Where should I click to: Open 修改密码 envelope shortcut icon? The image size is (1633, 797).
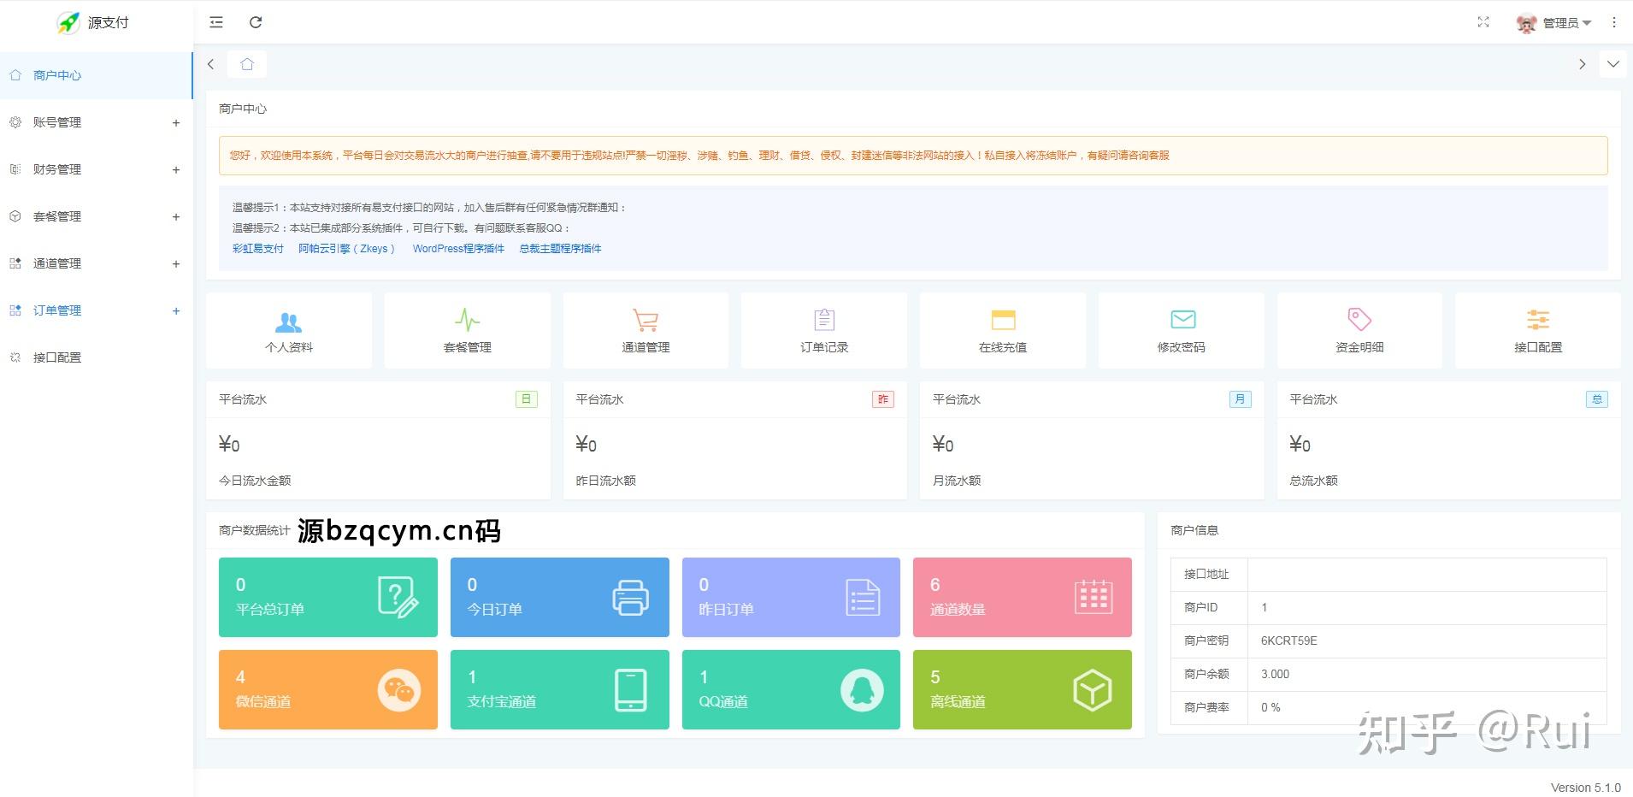coord(1182,319)
